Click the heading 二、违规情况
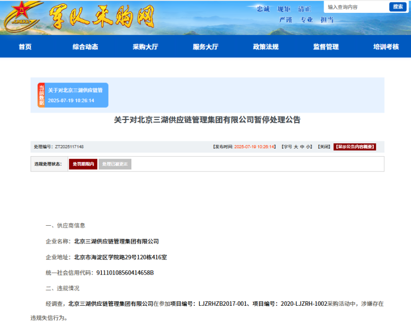Screen dimensions: 411x327 (62, 288)
